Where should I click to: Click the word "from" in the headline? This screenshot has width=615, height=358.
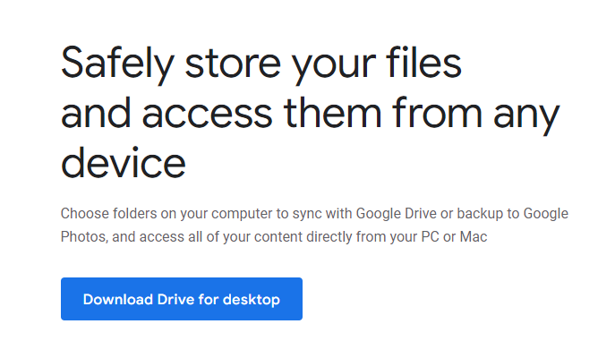(440, 115)
